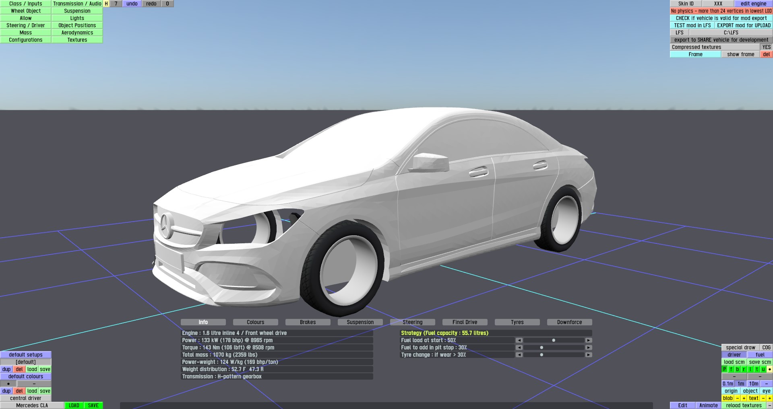Increase Fuel load at start with right arrow
This screenshot has height=409, width=773.
click(x=589, y=340)
